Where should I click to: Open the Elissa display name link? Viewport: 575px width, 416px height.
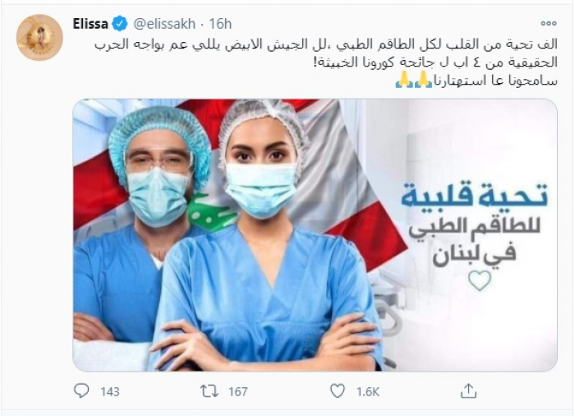[90, 24]
